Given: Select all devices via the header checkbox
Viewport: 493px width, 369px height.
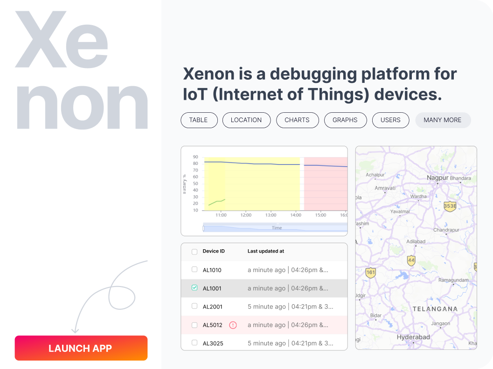Looking at the screenshot, I should click(194, 251).
